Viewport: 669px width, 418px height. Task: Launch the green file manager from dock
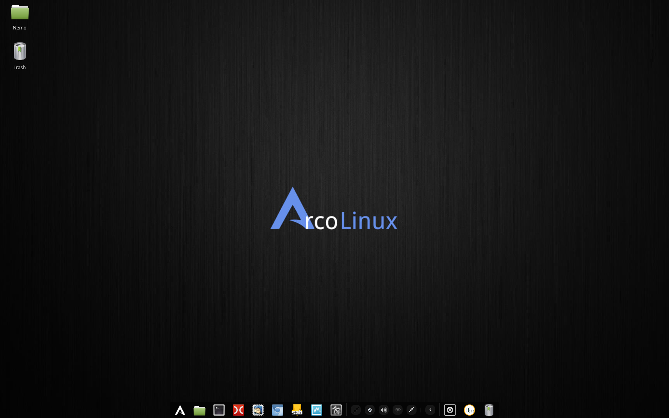200,410
